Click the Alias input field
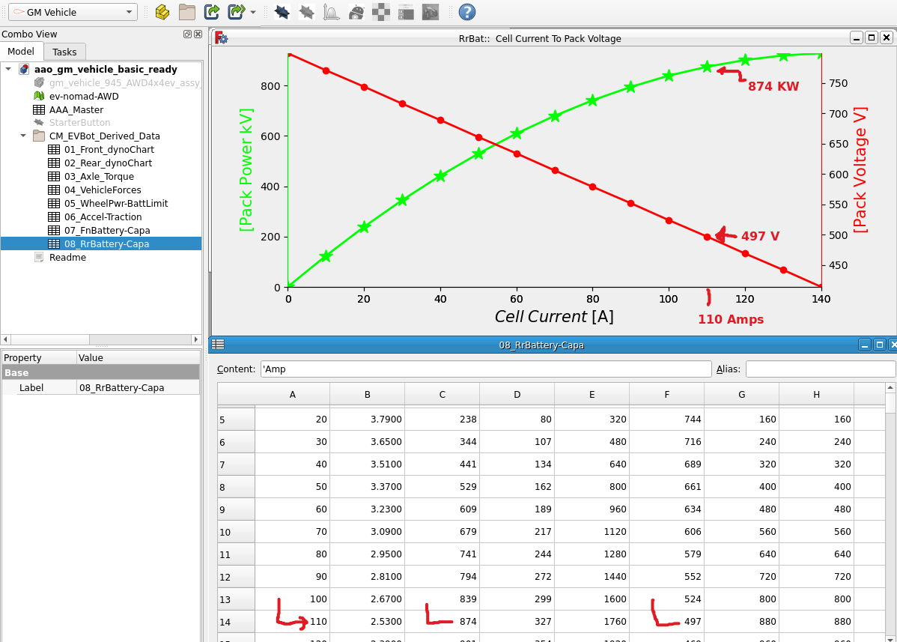Image resolution: width=897 pixels, height=642 pixels. coord(820,369)
